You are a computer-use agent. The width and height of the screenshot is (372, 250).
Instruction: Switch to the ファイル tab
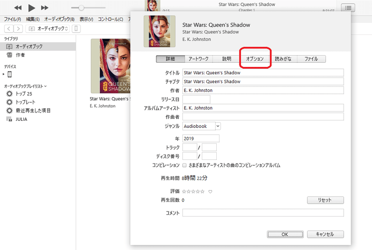(x=311, y=59)
